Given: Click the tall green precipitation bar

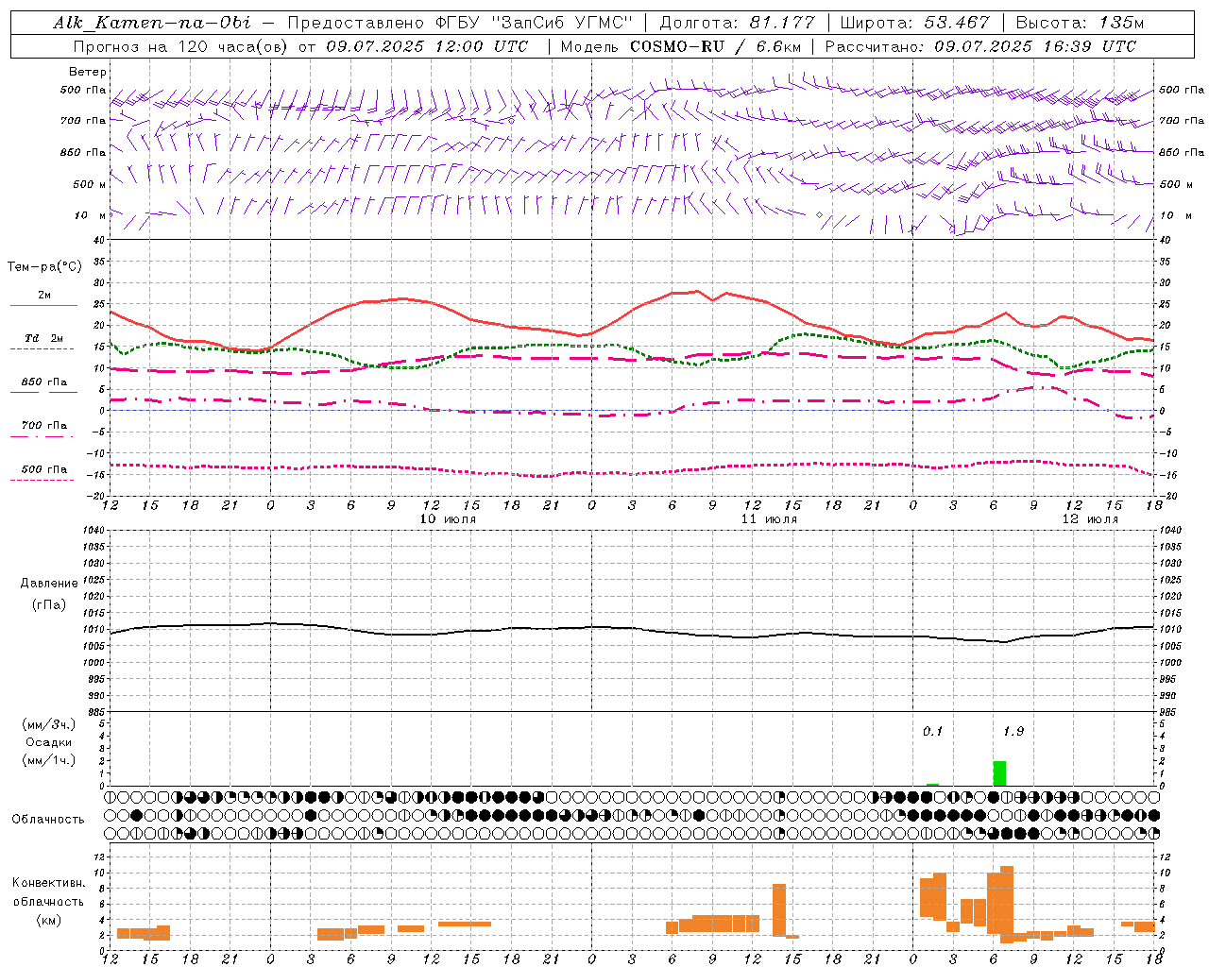Looking at the screenshot, I should click(x=999, y=772).
